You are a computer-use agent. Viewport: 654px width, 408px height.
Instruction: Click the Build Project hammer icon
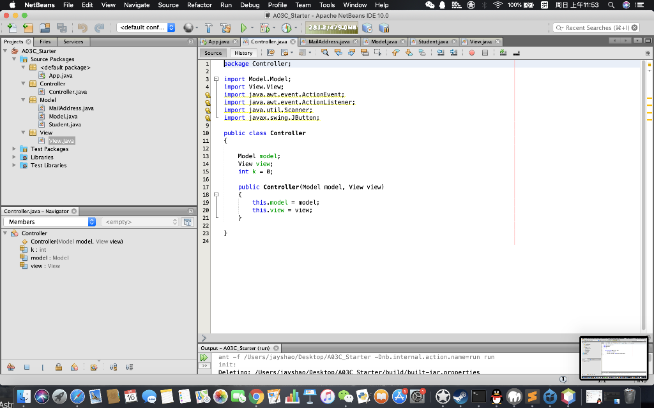(x=208, y=27)
